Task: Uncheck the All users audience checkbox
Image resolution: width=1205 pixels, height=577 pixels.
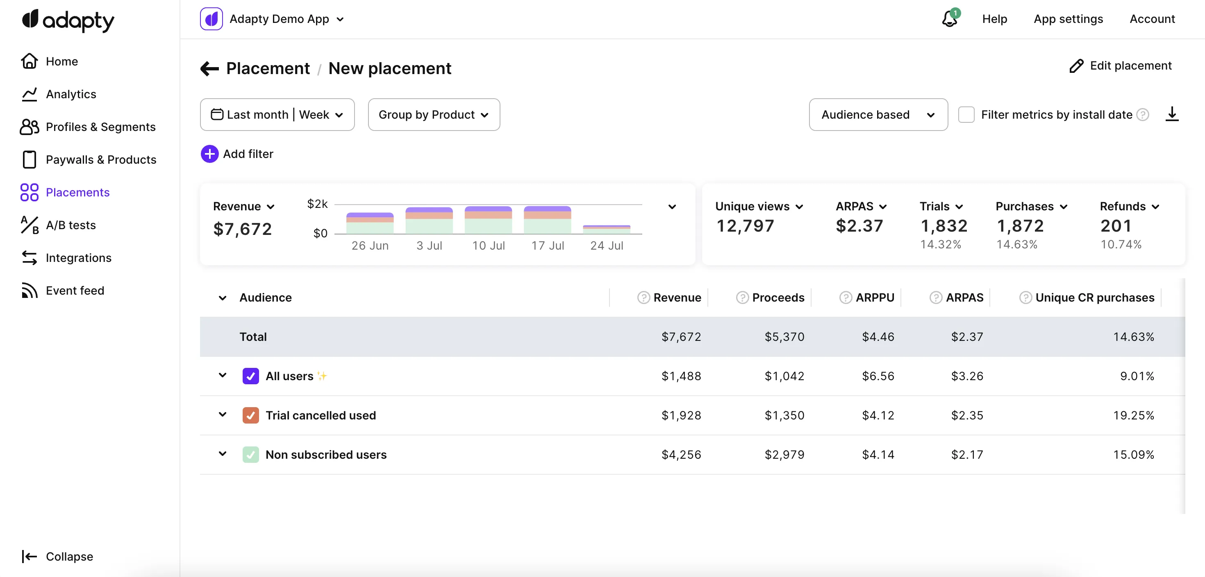Action: [x=251, y=376]
